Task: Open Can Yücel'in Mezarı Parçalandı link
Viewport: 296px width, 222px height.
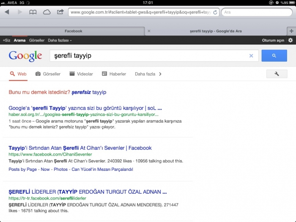Action: tap(102, 169)
